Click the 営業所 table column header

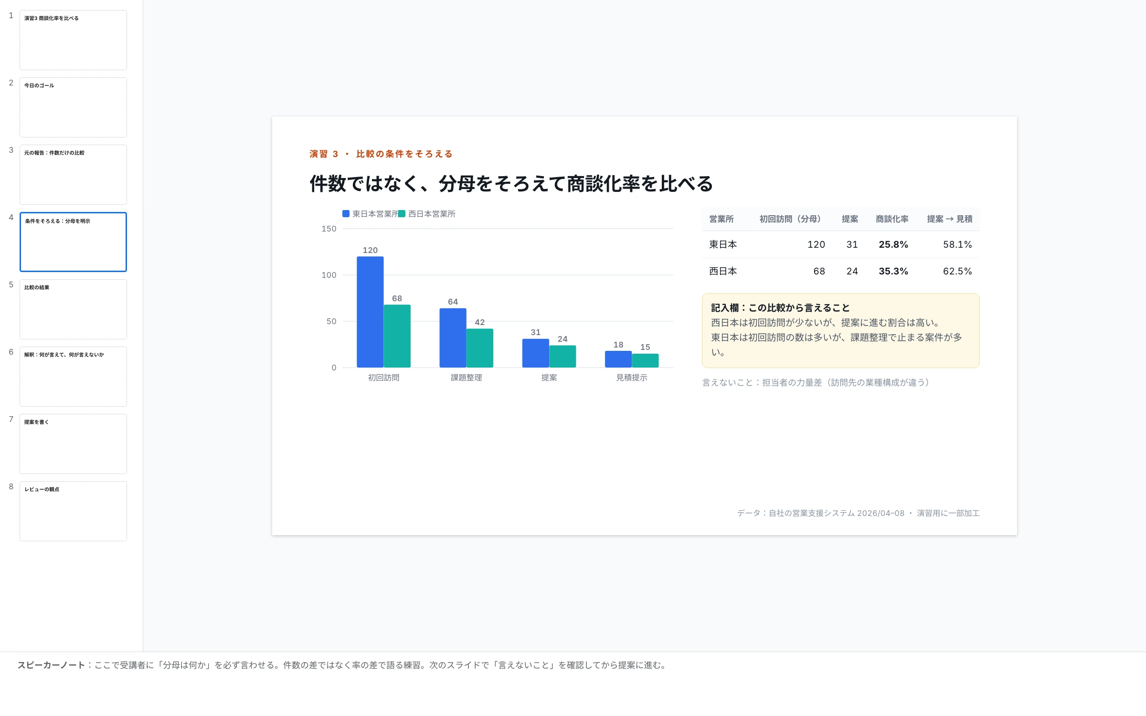tap(721, 219)
